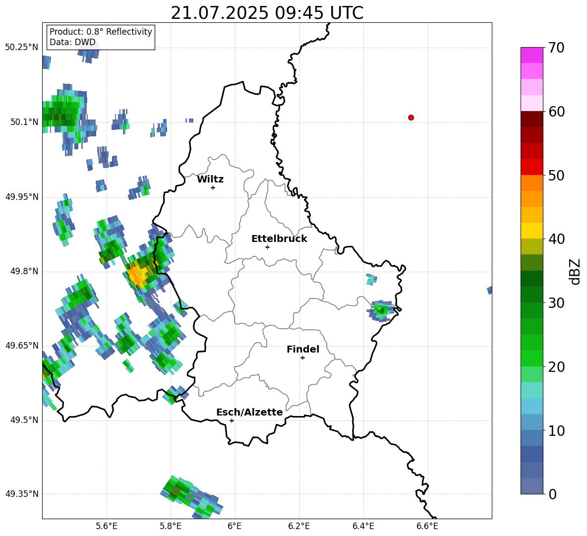Image resolution: width=587 pixels, height=536 pixels.
Task: Click the title "21.07.2025 09:45 UTC"
Action: tap(267, 13)
